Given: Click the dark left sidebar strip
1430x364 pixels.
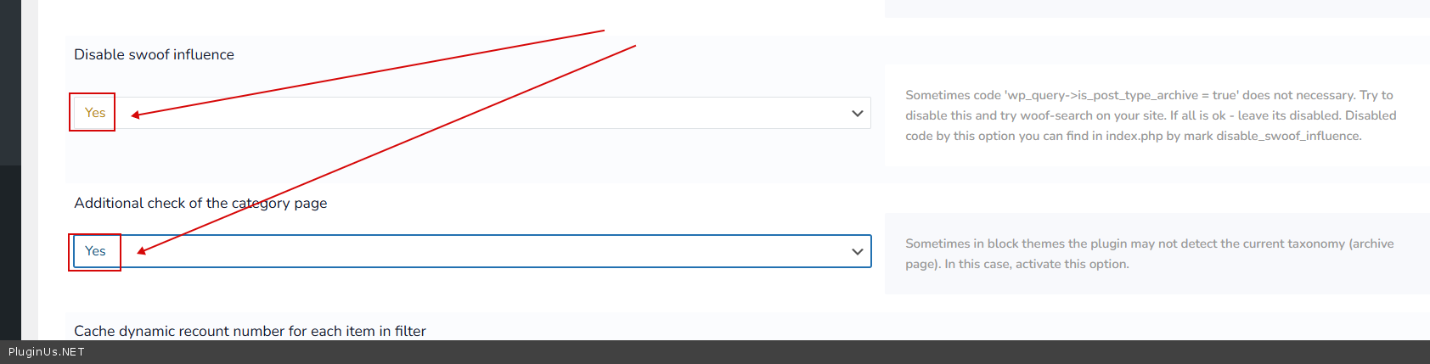Looking at the screenshot, I should pos(10,170).
